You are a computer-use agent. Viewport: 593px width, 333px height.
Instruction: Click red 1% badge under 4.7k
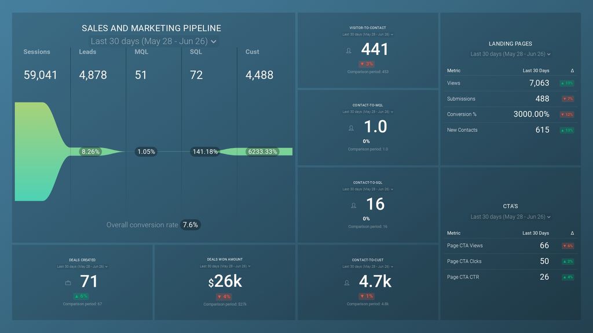click(x=367, y=296)
